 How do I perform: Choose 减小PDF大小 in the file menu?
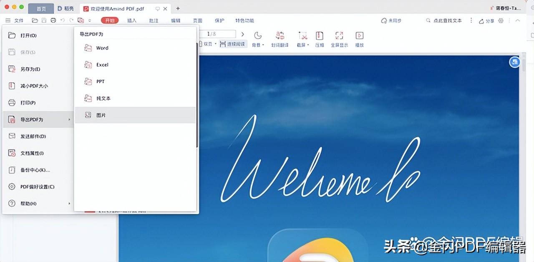(x=38, y=86)
